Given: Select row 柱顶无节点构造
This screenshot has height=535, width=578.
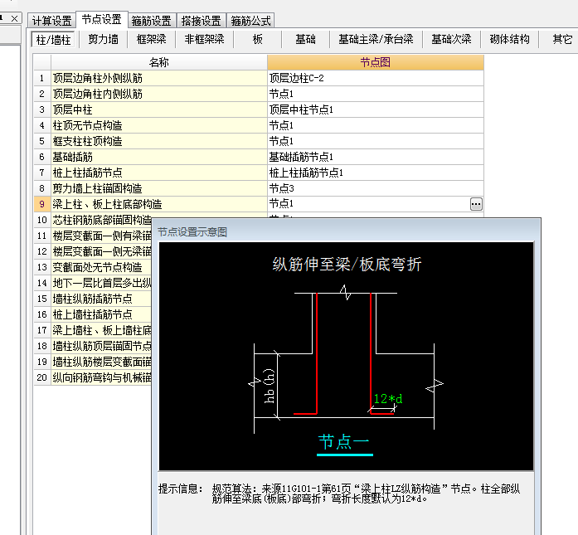Looking at the screenshot, I should coord(159,126).
